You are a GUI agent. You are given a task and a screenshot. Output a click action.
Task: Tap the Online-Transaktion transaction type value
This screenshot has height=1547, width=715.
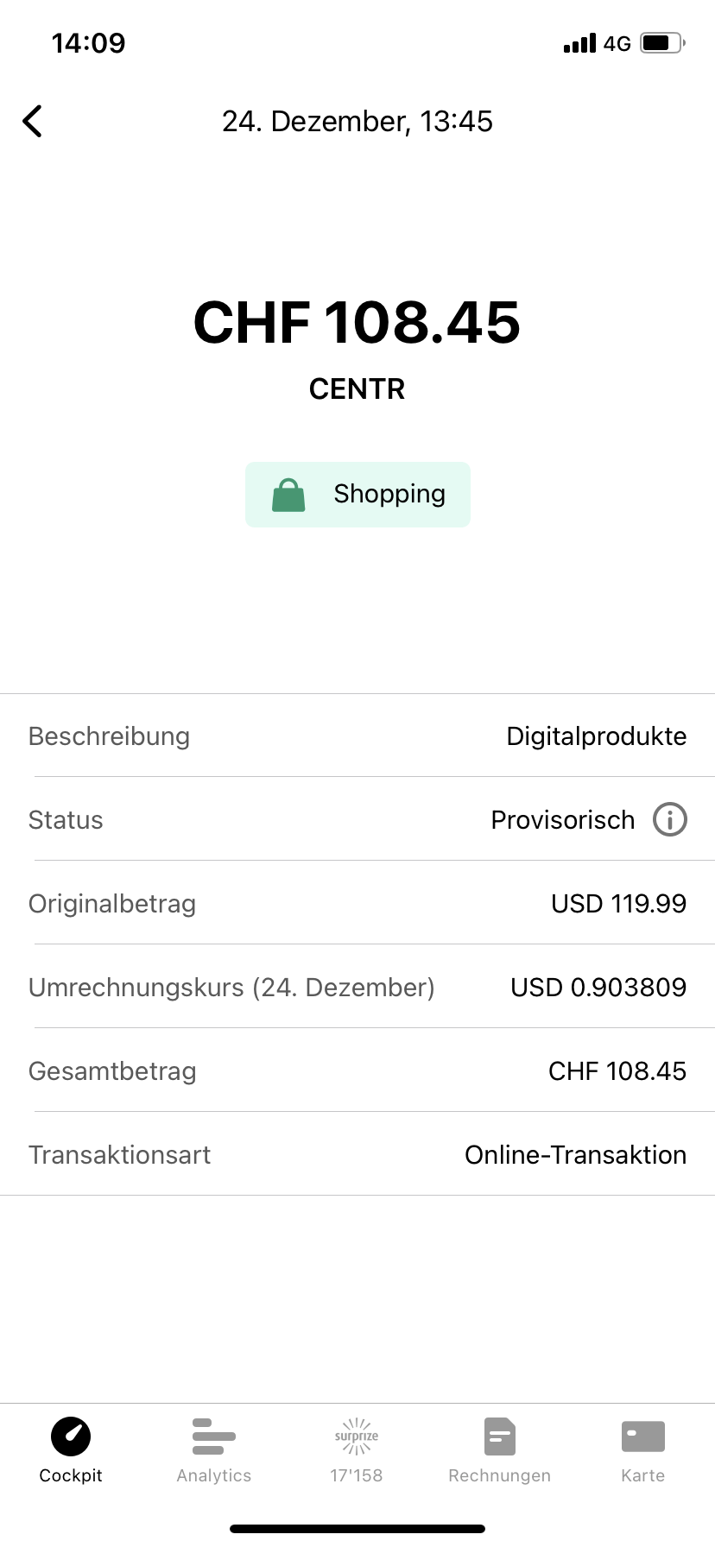click(575, 1155)
